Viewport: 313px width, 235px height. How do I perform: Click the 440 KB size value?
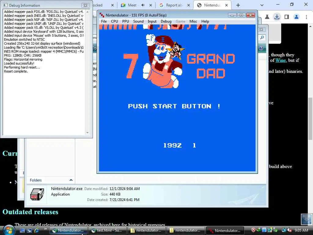[115, 194]
